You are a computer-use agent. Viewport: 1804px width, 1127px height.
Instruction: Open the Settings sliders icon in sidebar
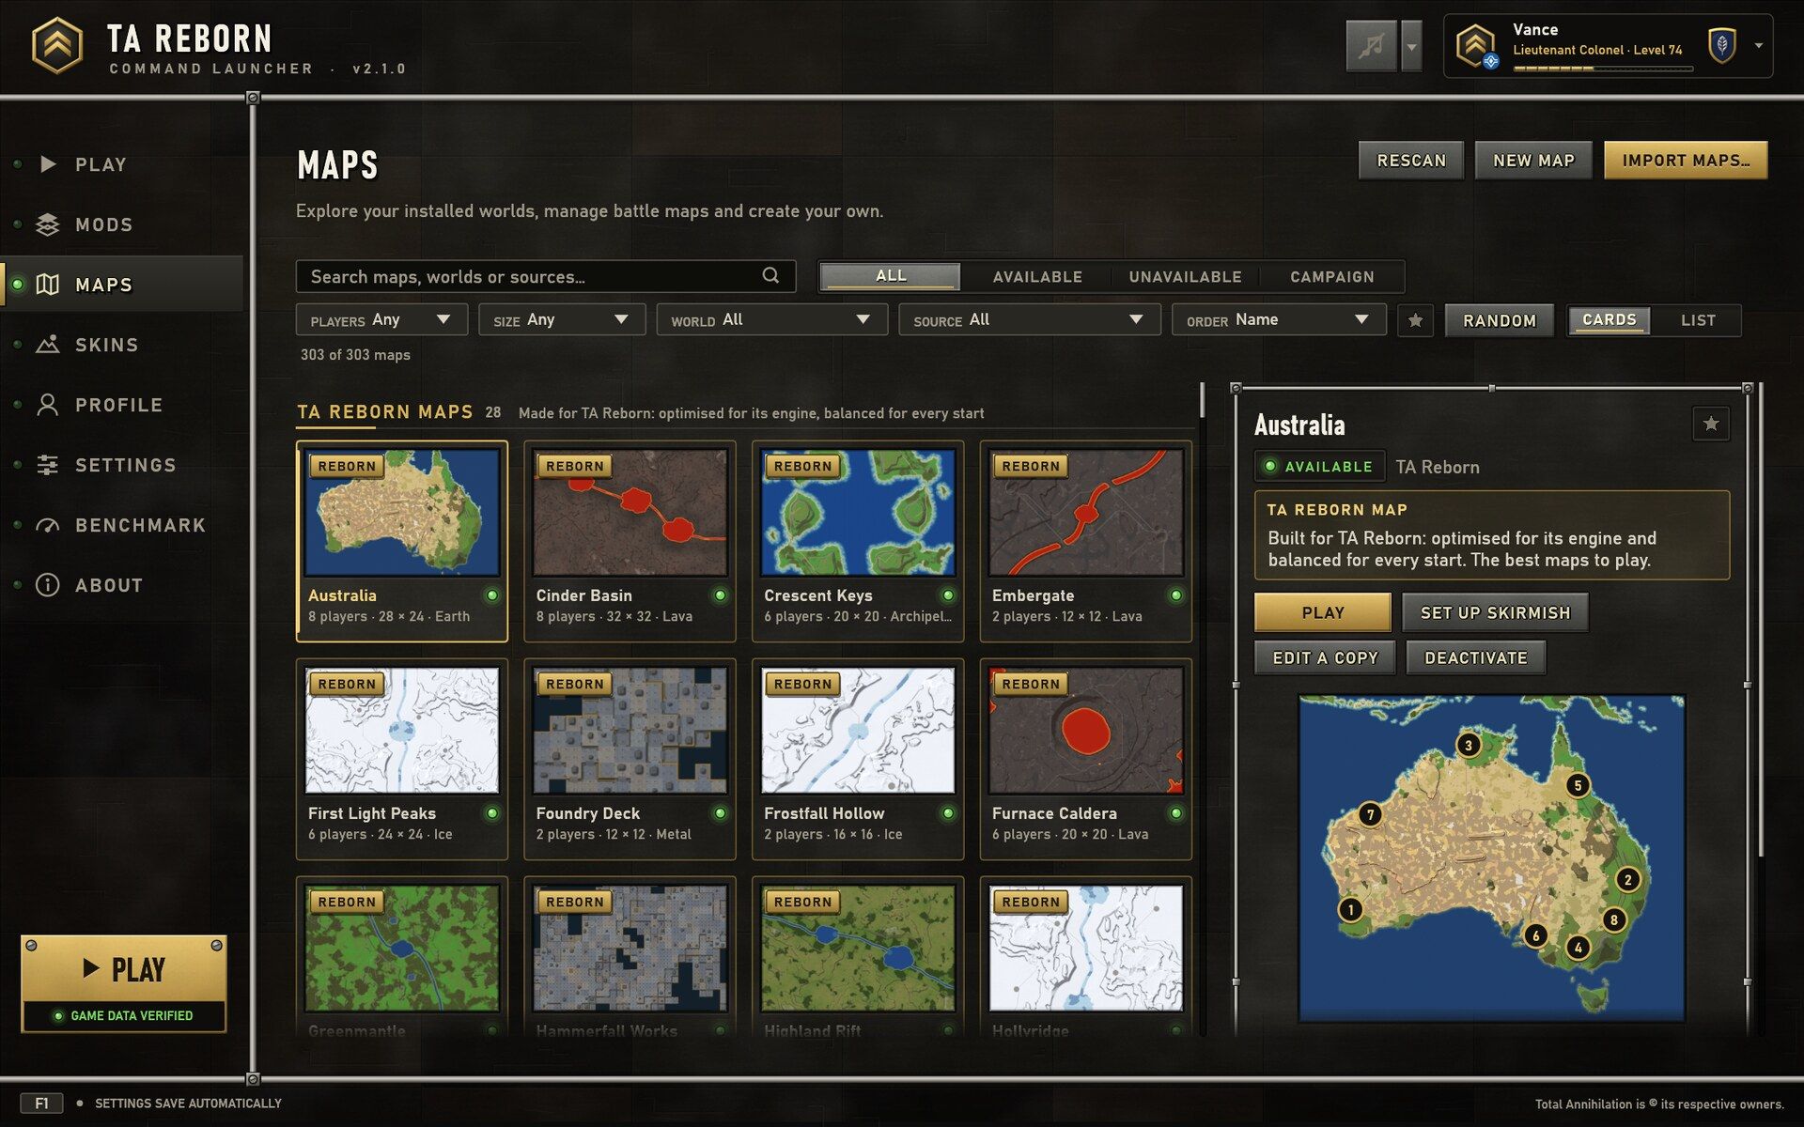(47, 465)
